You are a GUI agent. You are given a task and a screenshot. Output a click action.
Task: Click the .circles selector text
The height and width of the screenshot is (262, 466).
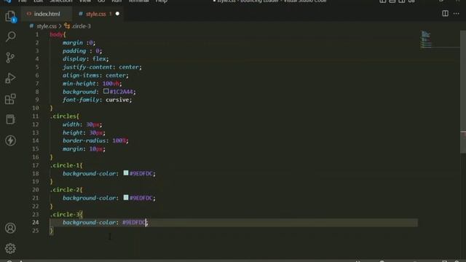(x=63, y=116)
